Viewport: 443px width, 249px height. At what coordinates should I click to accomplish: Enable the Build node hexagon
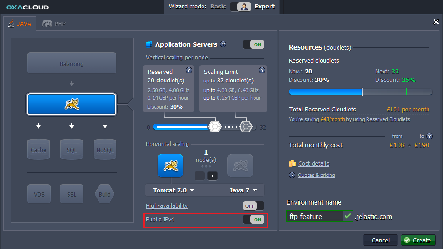[105, 194]
